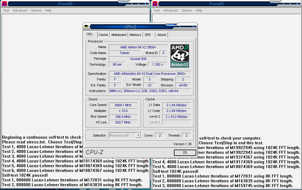The height and width of the screenshot is (190, 302).
Task: Click the right Prime95 window app icon
Action: (x=155, y=4)
